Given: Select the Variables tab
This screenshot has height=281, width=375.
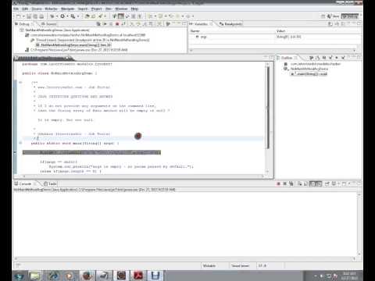Looking at the screenshot, I should pos(201,24).
